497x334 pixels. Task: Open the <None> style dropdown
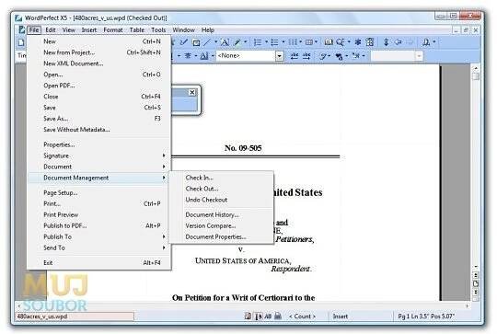tap(279, 56)
